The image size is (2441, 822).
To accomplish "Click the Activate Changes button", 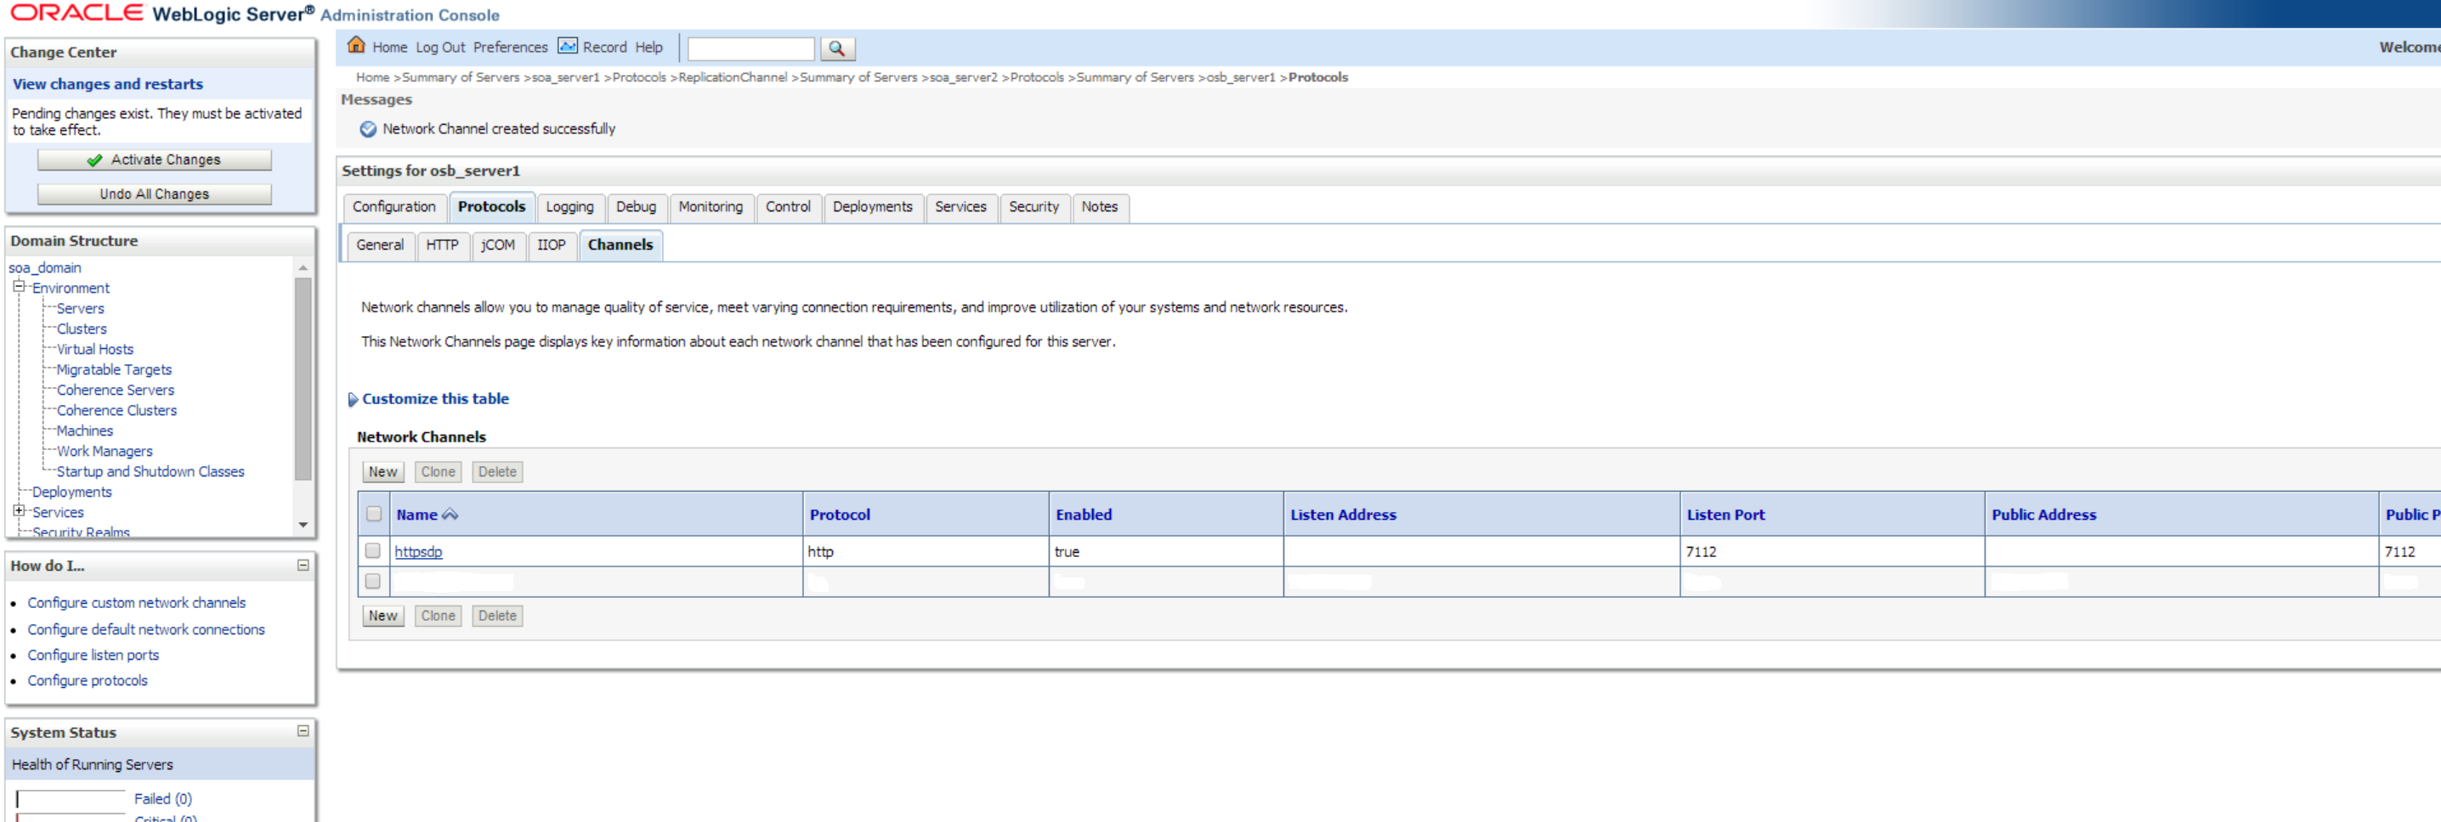I will click(155, 160).
